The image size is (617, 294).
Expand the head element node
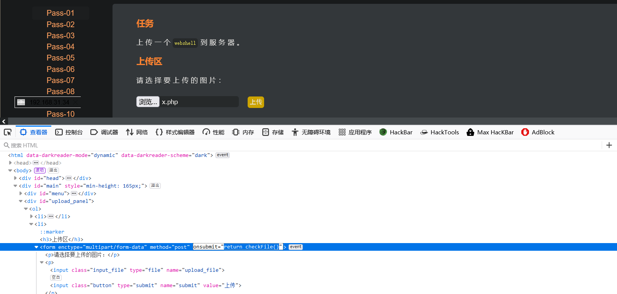(10, 163)
